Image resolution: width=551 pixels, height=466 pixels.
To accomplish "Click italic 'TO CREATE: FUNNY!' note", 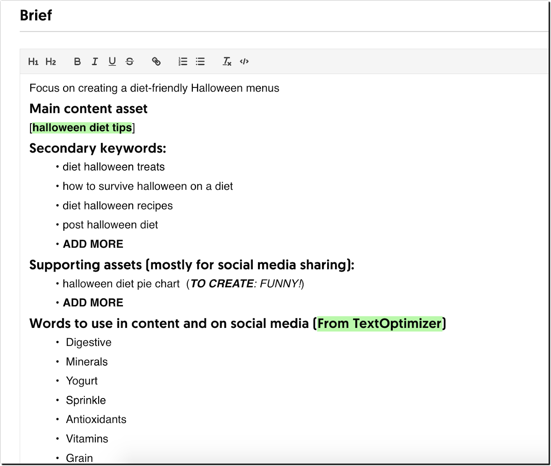I will point(246,284).
